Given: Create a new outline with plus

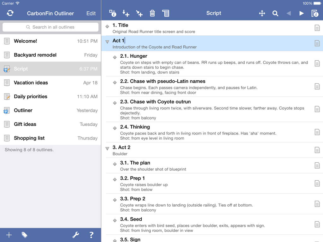Looking at the screenshot, I should tap(9, 235).
